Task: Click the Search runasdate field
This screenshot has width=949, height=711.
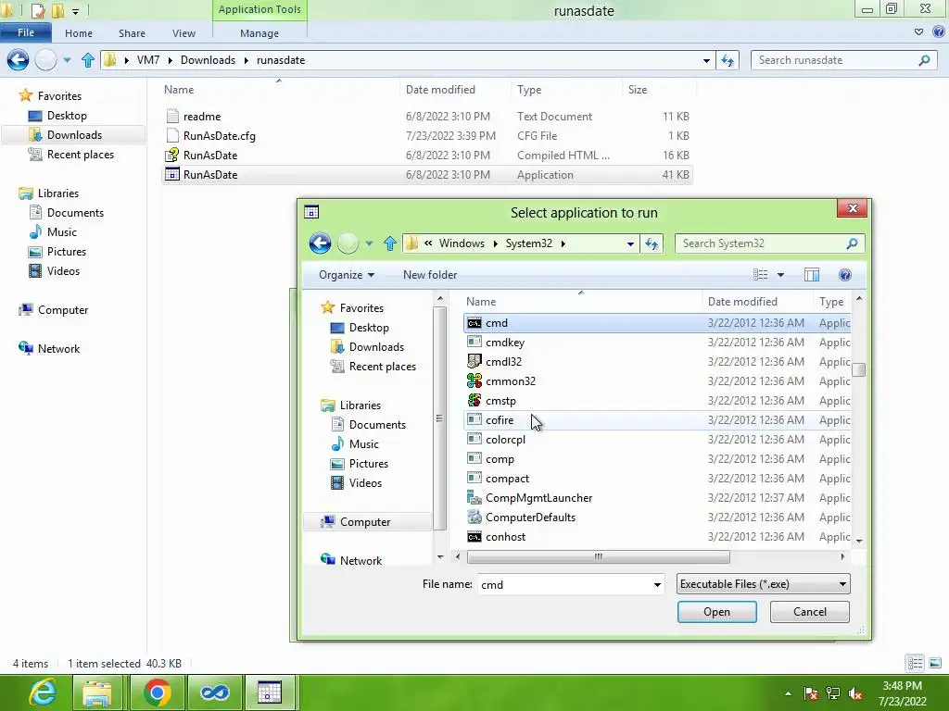Action: (x=843, y=60)
